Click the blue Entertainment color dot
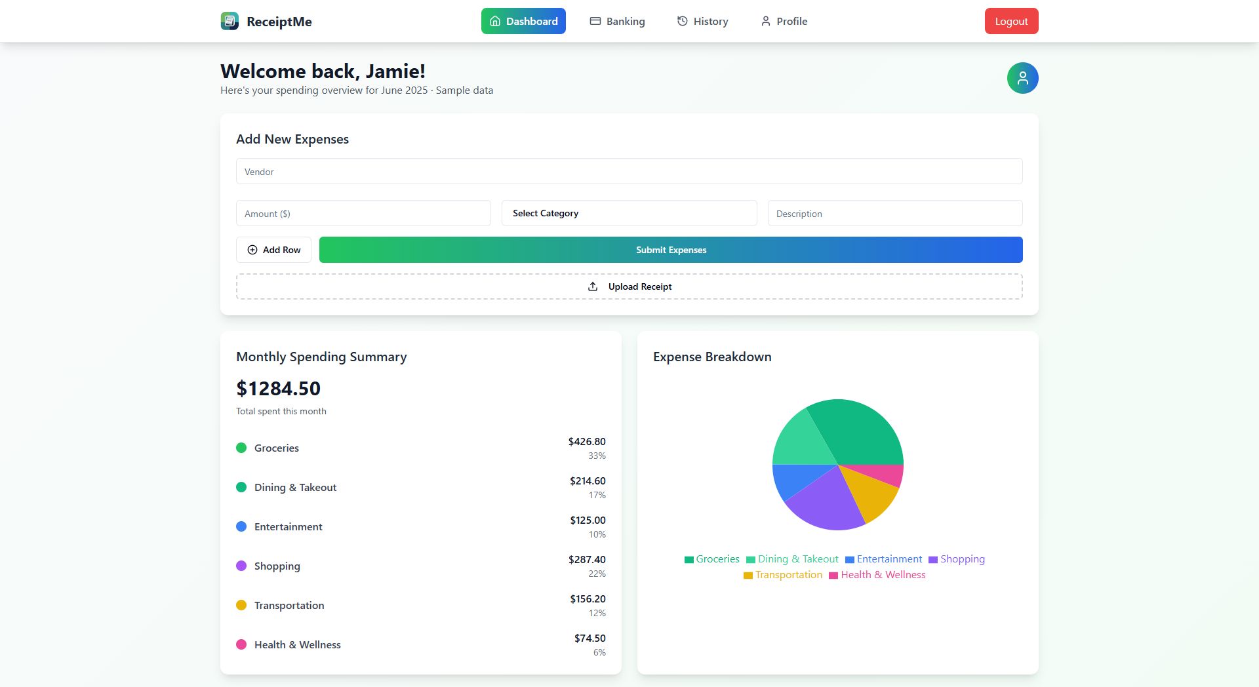1259x687 pixels. [x=241, y=526]
